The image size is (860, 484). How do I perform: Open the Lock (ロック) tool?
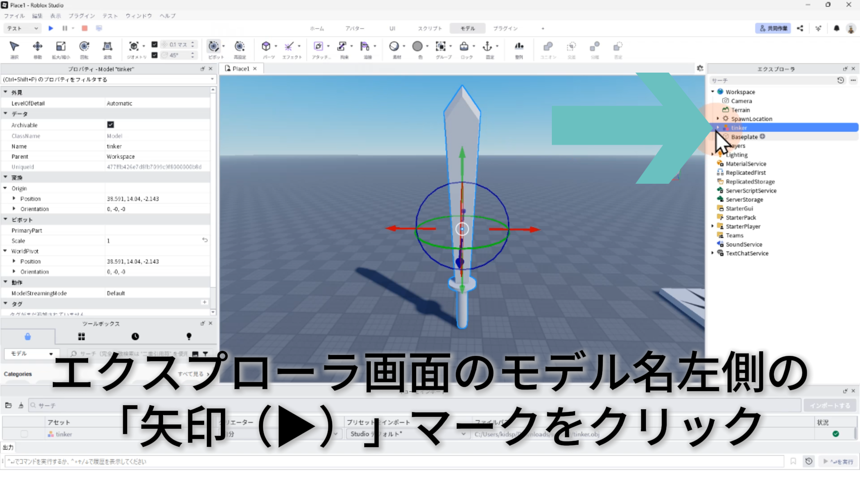click(x=464, y=46)
